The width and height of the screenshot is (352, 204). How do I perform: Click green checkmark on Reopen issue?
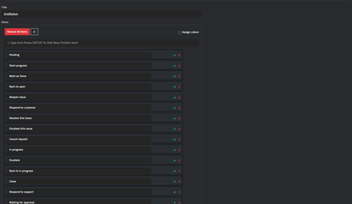175,97
